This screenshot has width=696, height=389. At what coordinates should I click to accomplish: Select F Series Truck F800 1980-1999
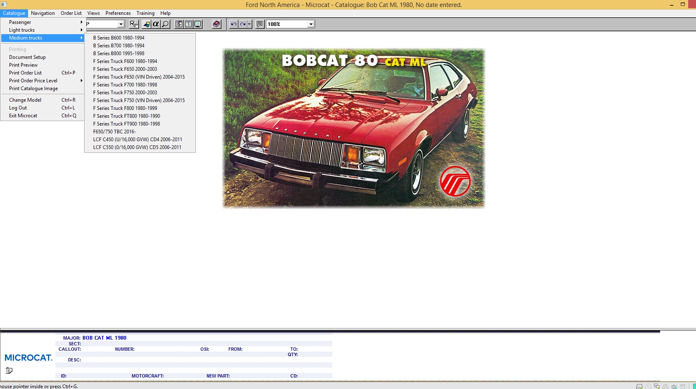click(140, 108)
